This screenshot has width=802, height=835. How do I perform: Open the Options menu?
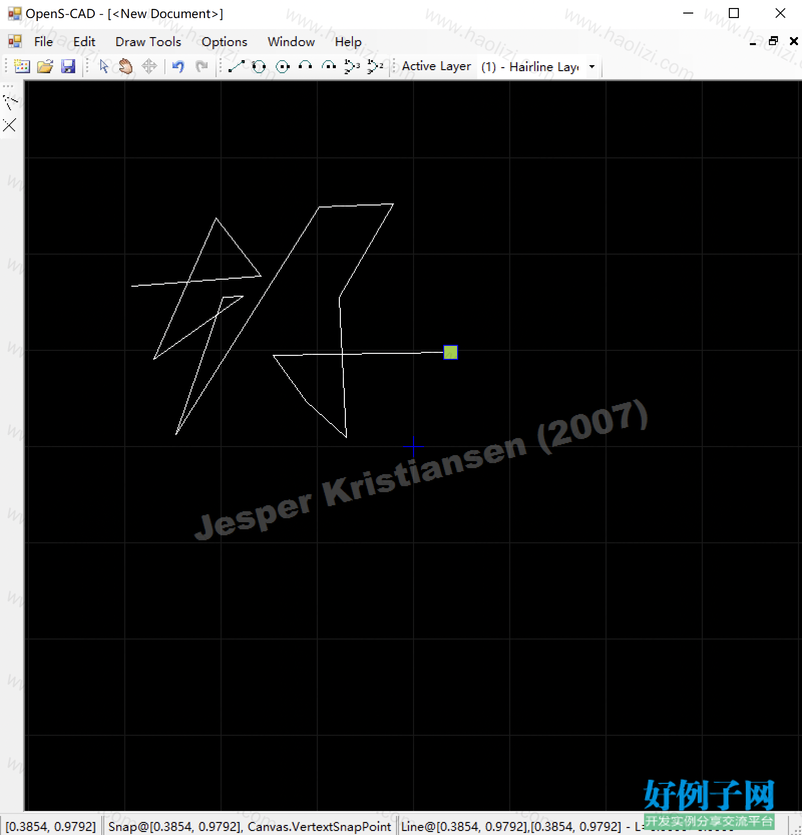click(225, 42)
